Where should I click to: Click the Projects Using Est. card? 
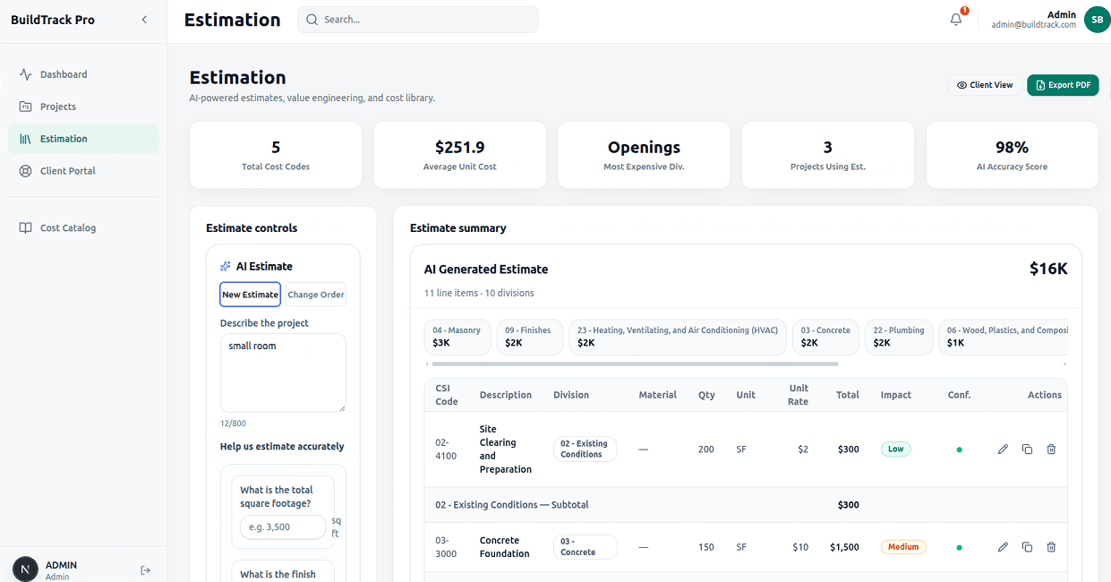coord(828,155)
